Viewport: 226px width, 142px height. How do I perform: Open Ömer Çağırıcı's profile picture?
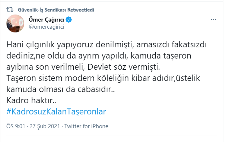point(15,23)
